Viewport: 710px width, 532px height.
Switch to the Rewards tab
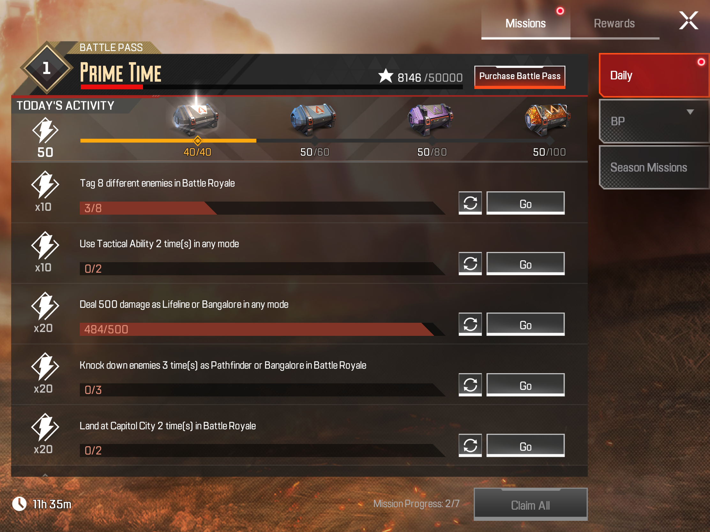[x=614, y=23]
